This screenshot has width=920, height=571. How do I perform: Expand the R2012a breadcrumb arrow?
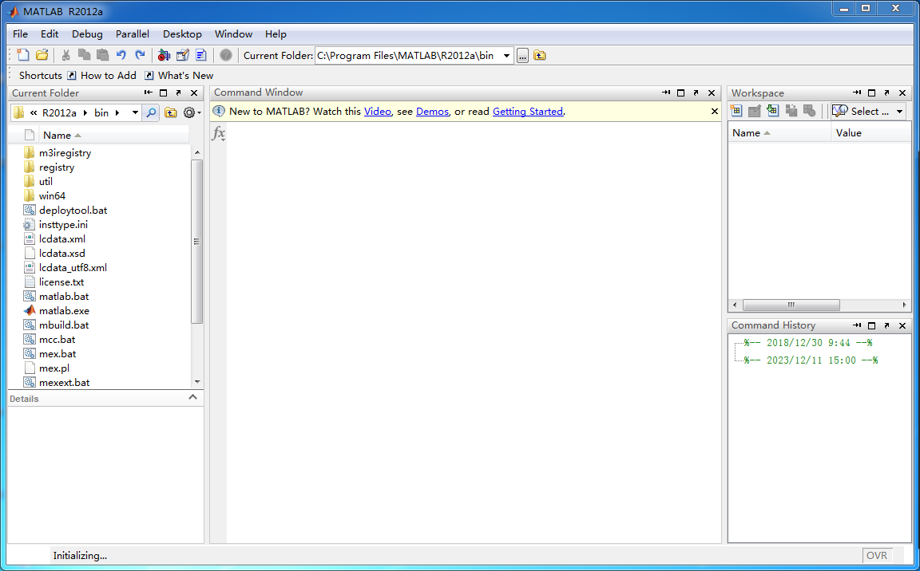pos(85,112)
